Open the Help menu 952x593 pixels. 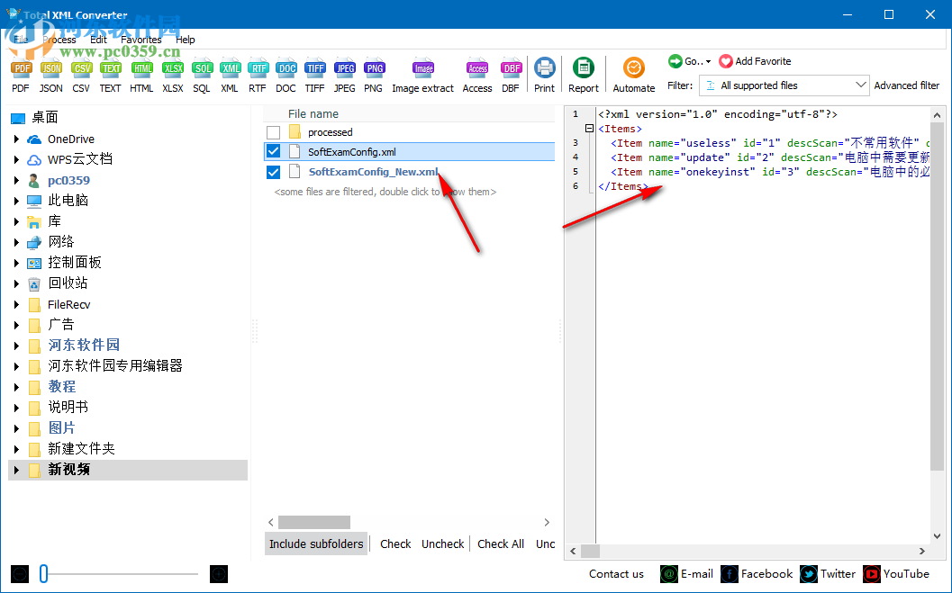(x=185, y=40)
